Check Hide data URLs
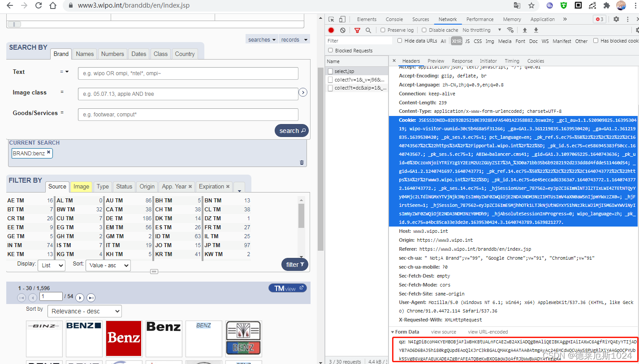Image resolution: width=639 pixels, height=364 pixels. pos(400,41)
